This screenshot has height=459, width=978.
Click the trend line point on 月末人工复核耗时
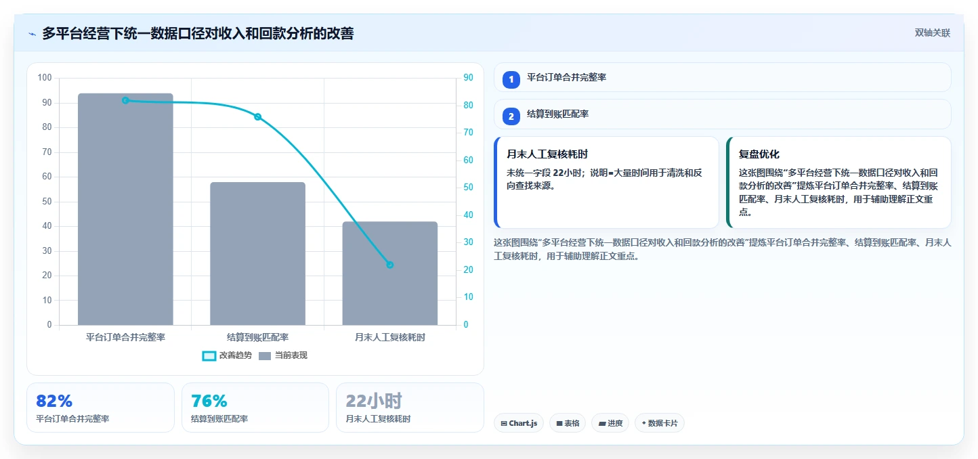click(x=390, y=265)
